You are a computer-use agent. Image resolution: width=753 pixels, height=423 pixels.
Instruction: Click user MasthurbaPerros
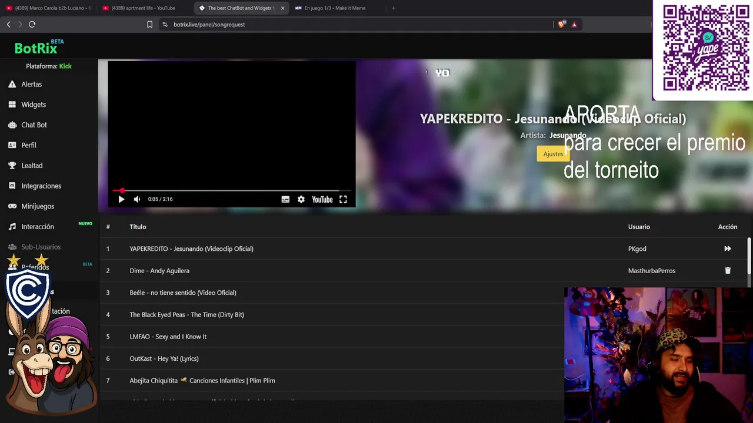pos(651,271)
